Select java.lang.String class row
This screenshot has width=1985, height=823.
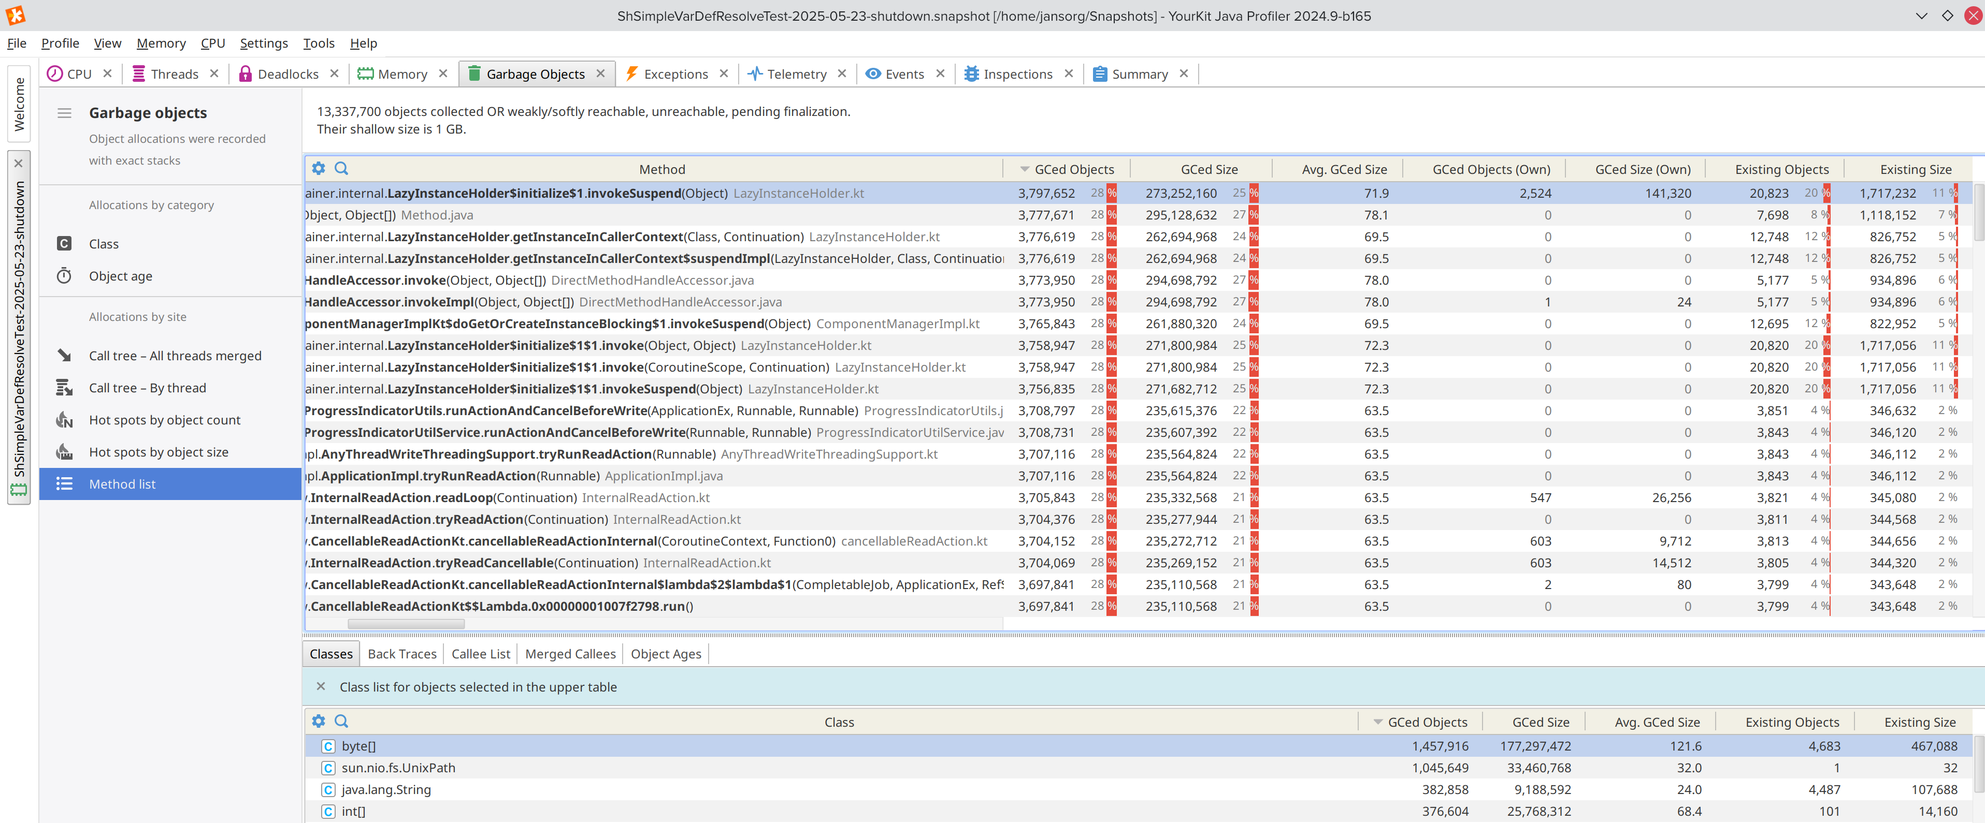click(1138, 790)
